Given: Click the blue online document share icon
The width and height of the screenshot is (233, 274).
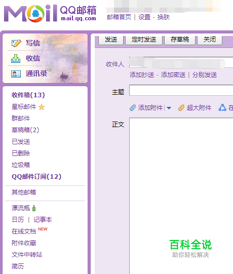Looking at the screenshot, I should tap(222, 108).
